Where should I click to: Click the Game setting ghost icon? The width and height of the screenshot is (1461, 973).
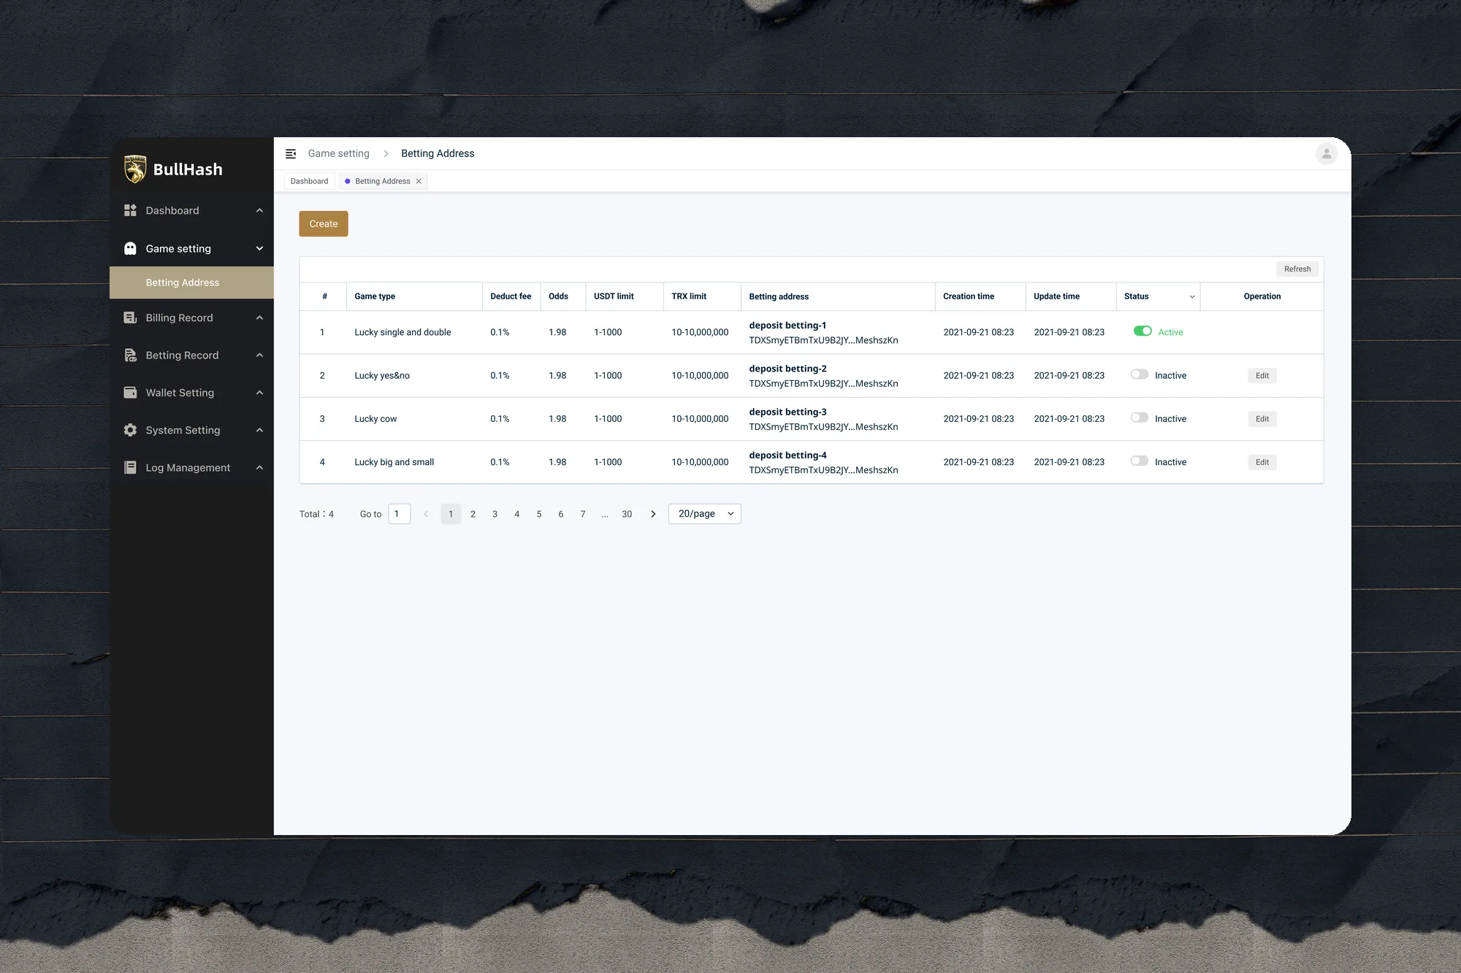coord(130,248)
